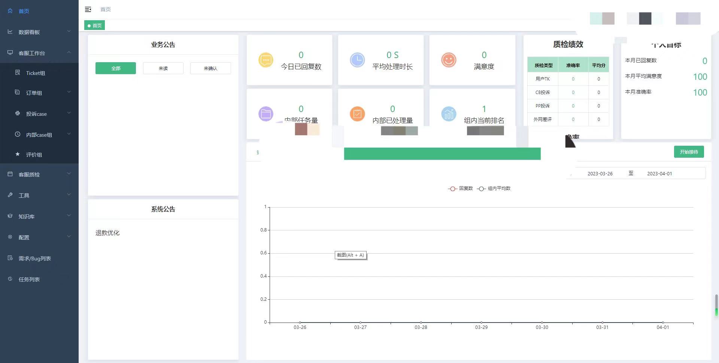
Task: Click the 投诉case puzzle icon
Action: point(17,114)
